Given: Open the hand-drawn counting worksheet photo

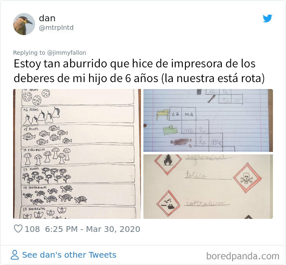Looking at the screenshot, I should (77, 154).
